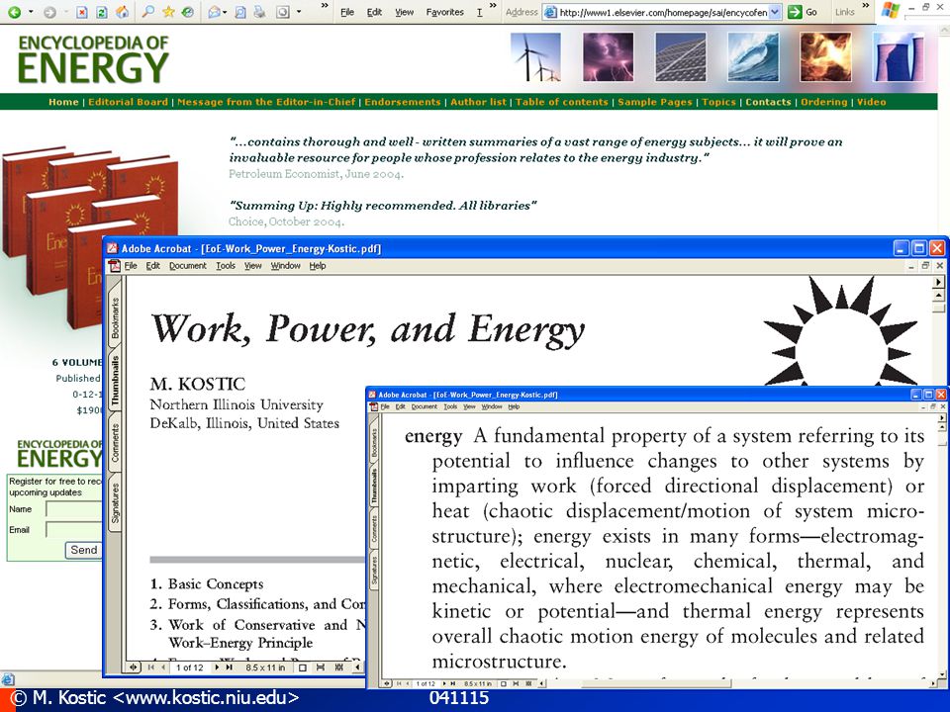The height and width of the screenshot is (712, 950).
Task: Click next page arrow in the small Acrobat window
Action: pos(444,683)
